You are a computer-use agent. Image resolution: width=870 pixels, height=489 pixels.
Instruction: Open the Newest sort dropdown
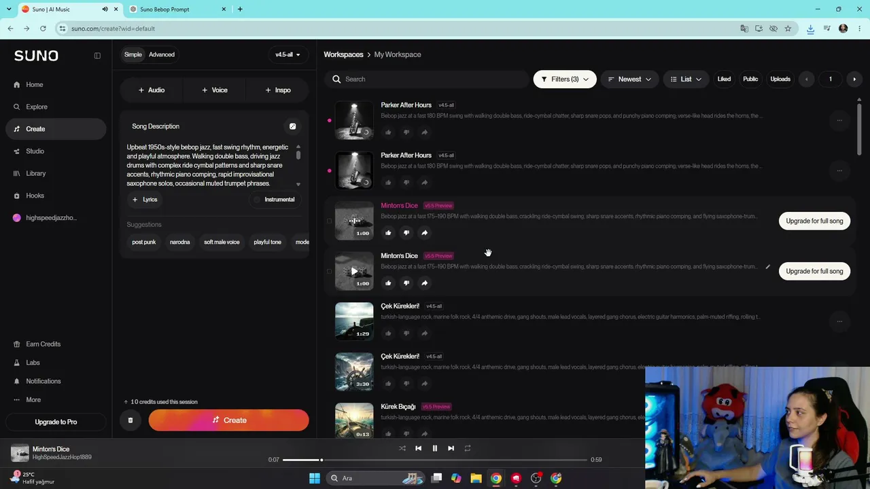(x=629, y=79)
